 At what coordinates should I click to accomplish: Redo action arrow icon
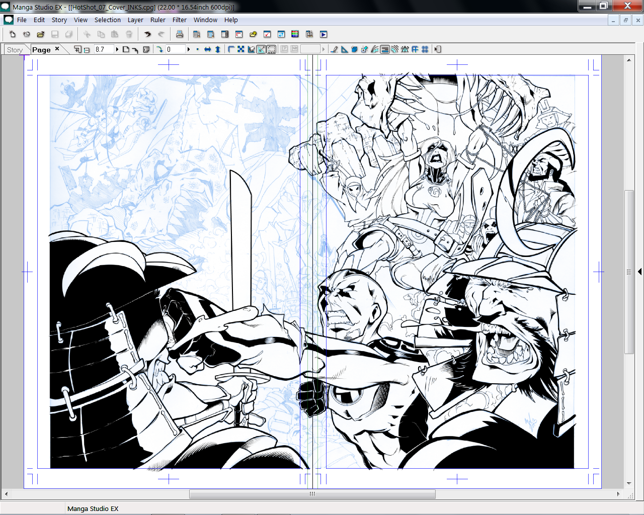click(x=162, y=34)
